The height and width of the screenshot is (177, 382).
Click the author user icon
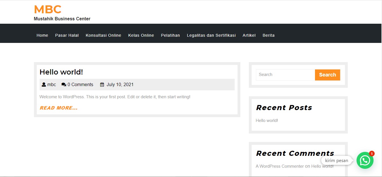pyautogui.click(x=44, y=84)
